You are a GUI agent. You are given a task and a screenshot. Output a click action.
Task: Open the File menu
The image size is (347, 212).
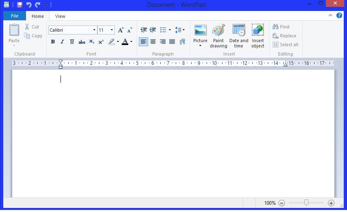(15, 16)
